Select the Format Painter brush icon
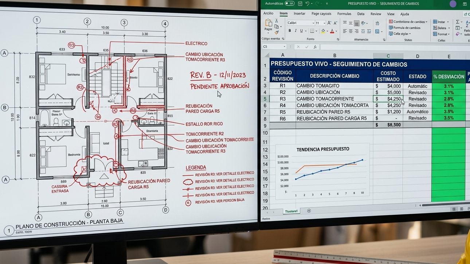470x264 pixels. 277,32
